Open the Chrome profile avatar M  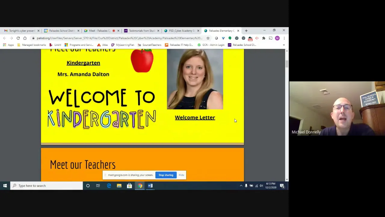tap(277, 38)
